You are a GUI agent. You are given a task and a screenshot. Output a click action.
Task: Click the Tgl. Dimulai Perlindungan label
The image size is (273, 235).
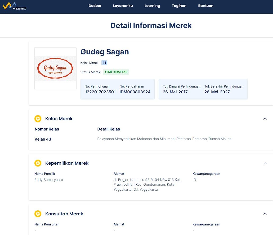(x=182, y=86)
